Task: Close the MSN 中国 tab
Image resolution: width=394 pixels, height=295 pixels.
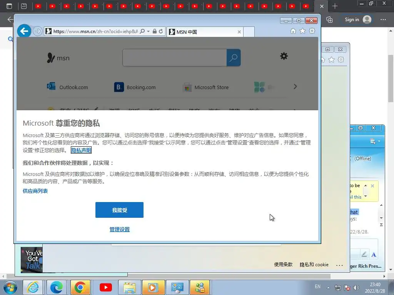Action: click(239, 32)
